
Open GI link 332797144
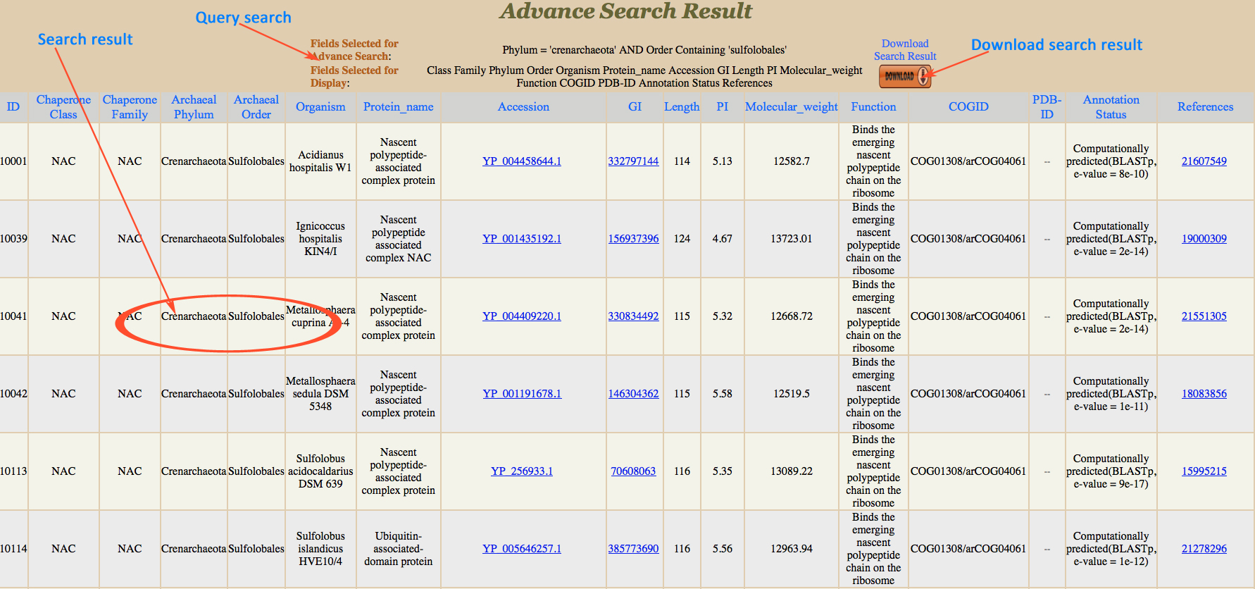coord(633,161)
